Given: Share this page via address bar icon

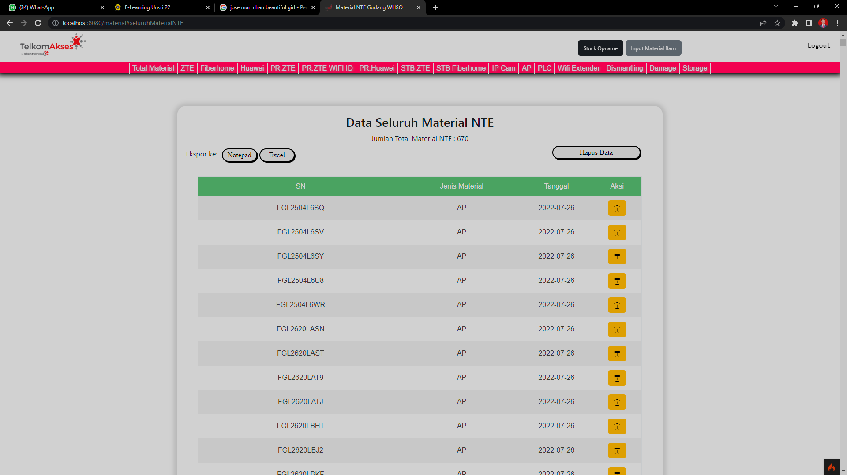Looking at the screenshot, I should tap(763, 23).
